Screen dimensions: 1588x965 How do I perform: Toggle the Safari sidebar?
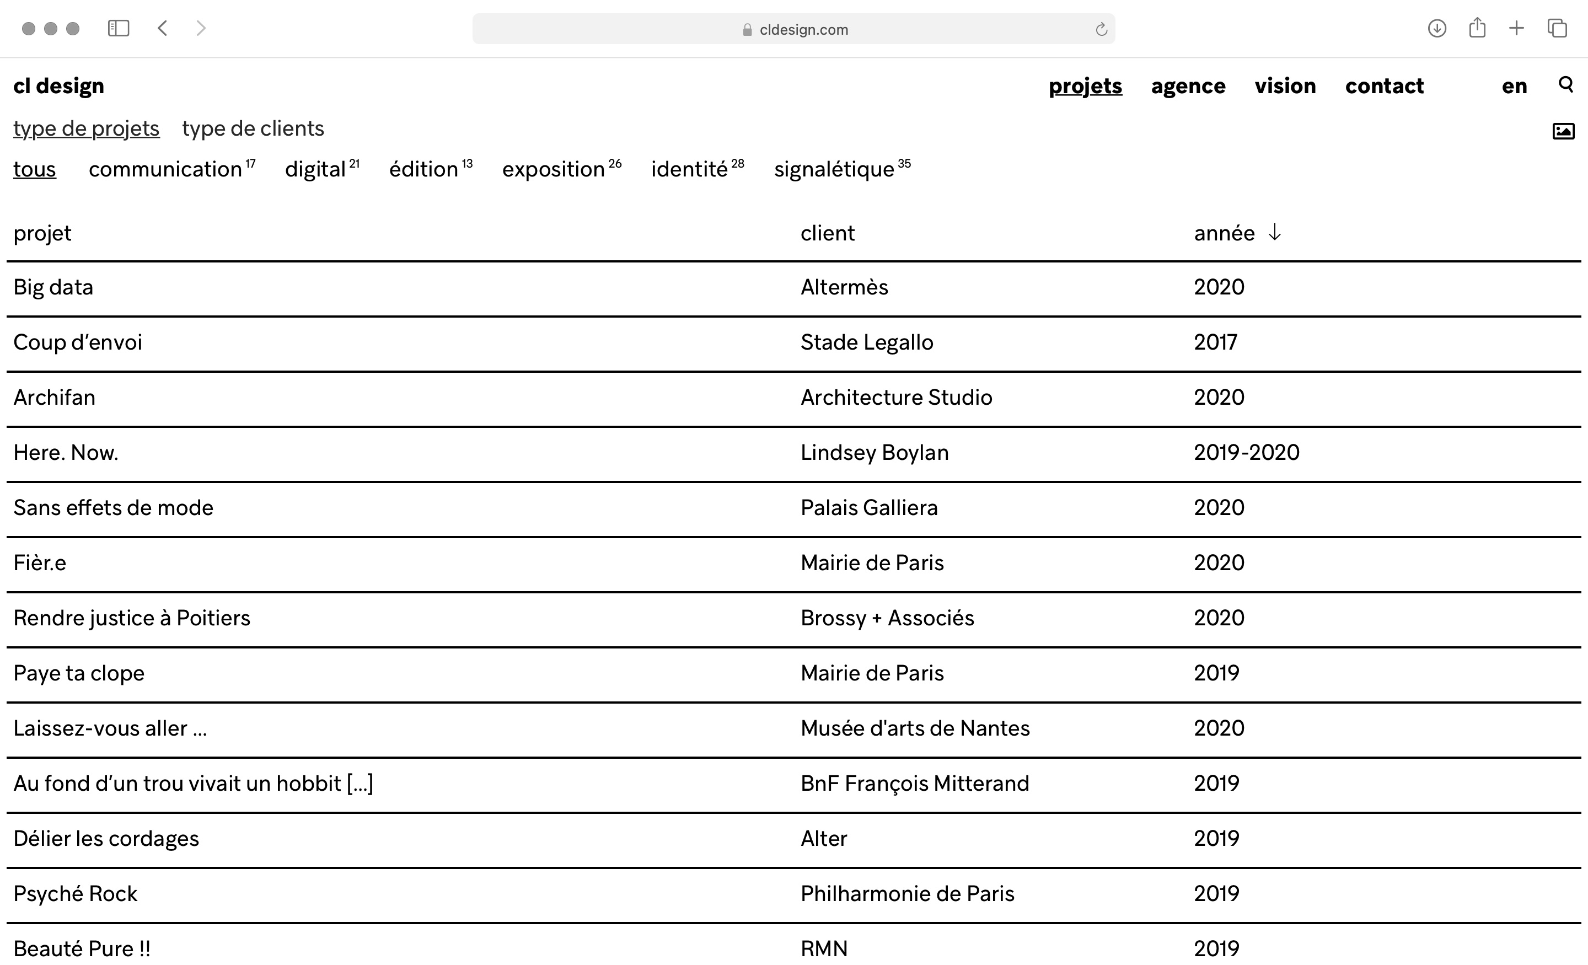pyautogui.click(x=119, y=28)
